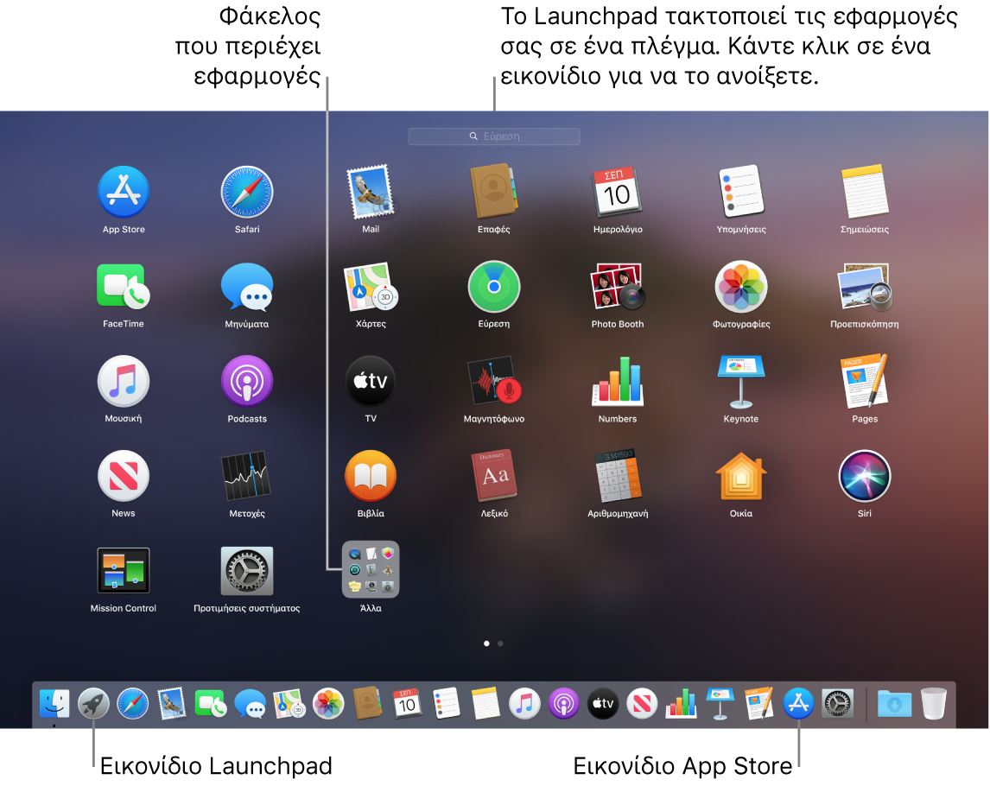990x786 pixels.
Task: Open App Store from the Dock
Action: (x=797, y=703)
